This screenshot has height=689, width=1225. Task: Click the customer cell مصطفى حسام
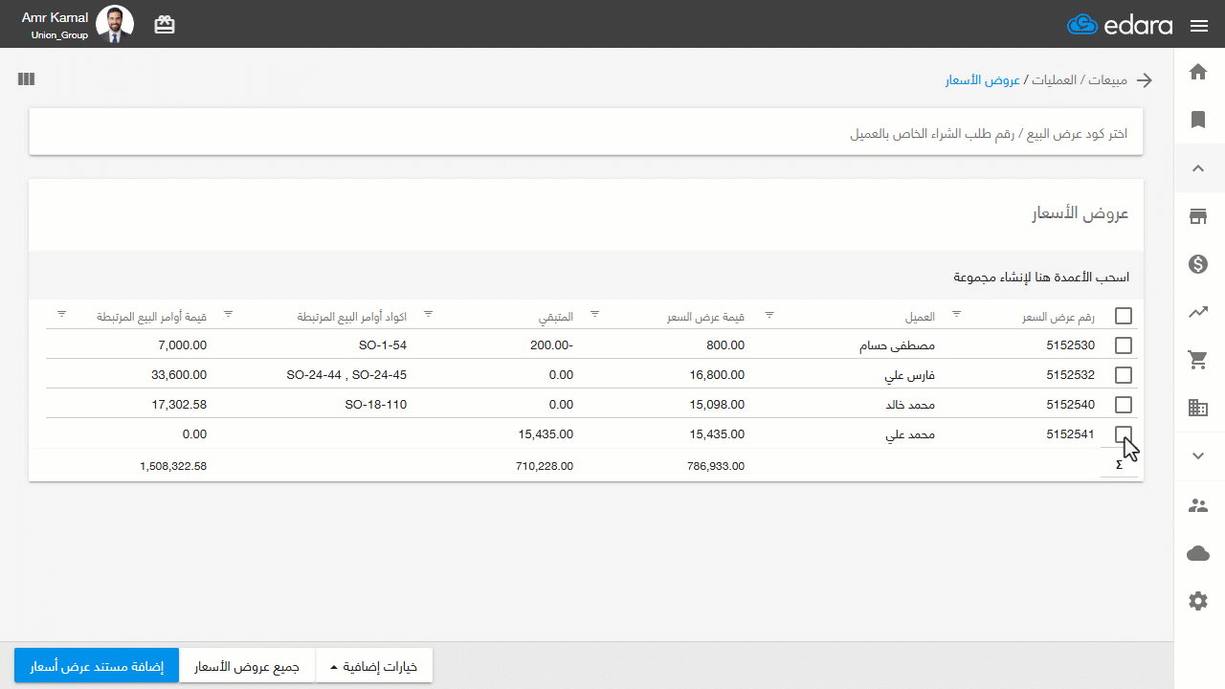click(x=897, y=345)
